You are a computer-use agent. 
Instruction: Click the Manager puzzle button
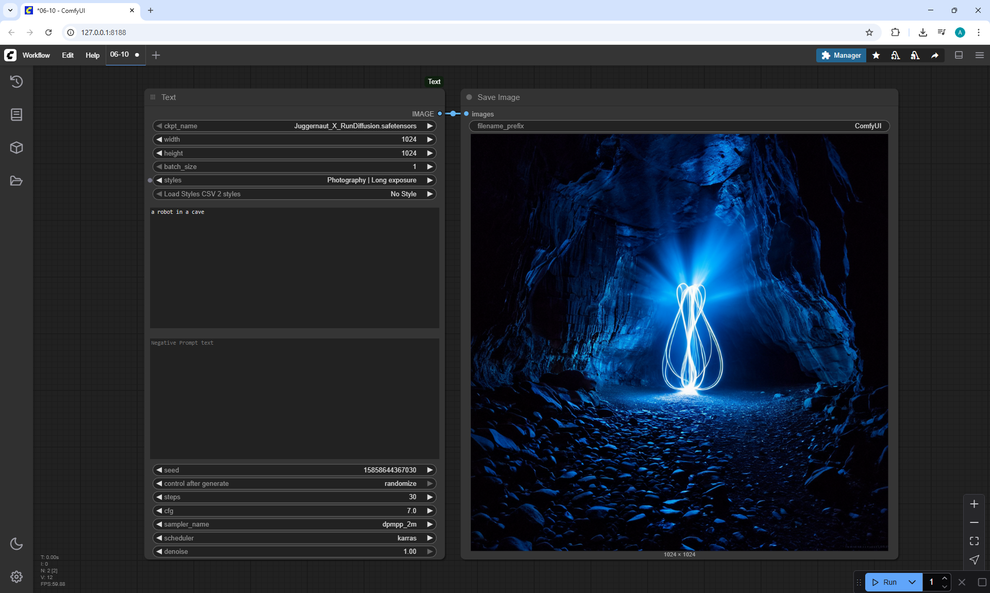click(841, 55)
